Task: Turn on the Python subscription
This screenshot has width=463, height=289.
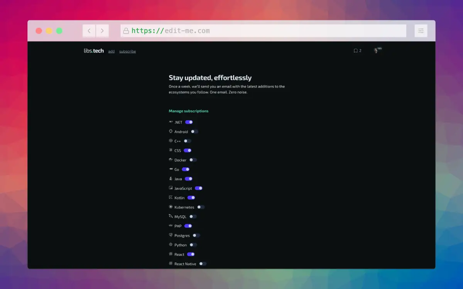Action: click(x=193, y=245)
